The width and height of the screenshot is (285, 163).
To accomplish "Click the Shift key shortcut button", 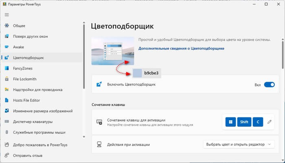I will (x=244, y=122).
